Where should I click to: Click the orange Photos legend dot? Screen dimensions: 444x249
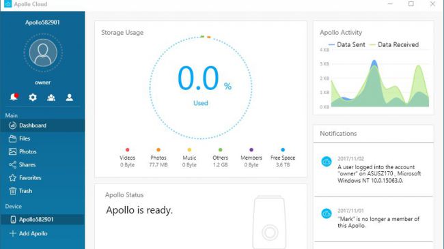[x=158, y=149]
